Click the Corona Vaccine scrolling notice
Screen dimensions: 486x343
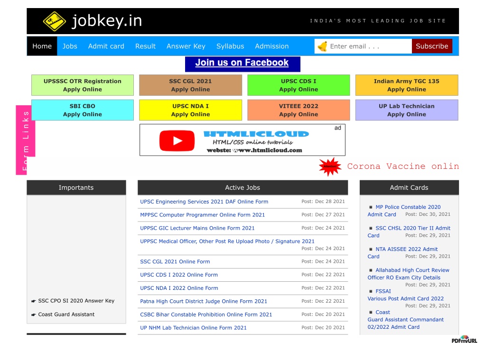(x=403, y=167)
